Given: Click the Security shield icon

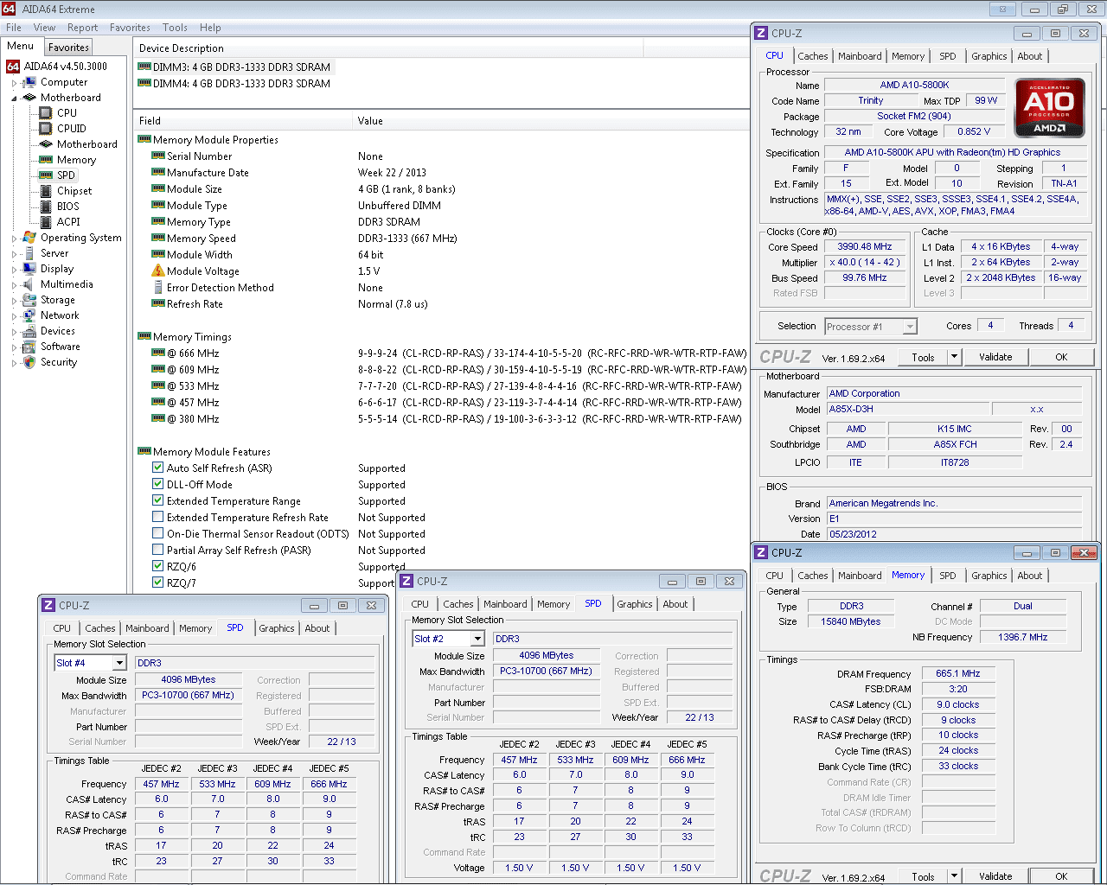Looking at the screenshot, I should click(29, 362).
